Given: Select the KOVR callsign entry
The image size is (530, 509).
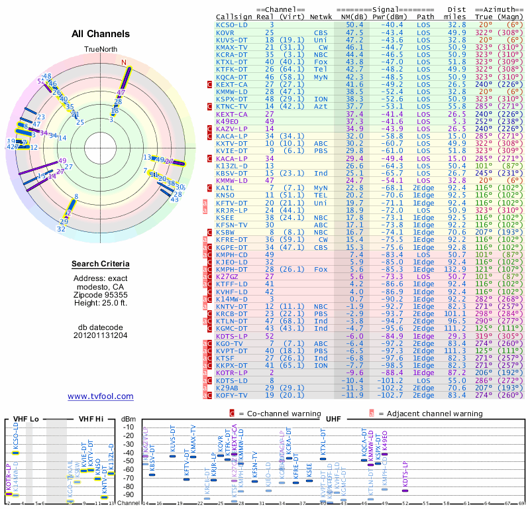Looking at the screenshot, I should (225, 32).
